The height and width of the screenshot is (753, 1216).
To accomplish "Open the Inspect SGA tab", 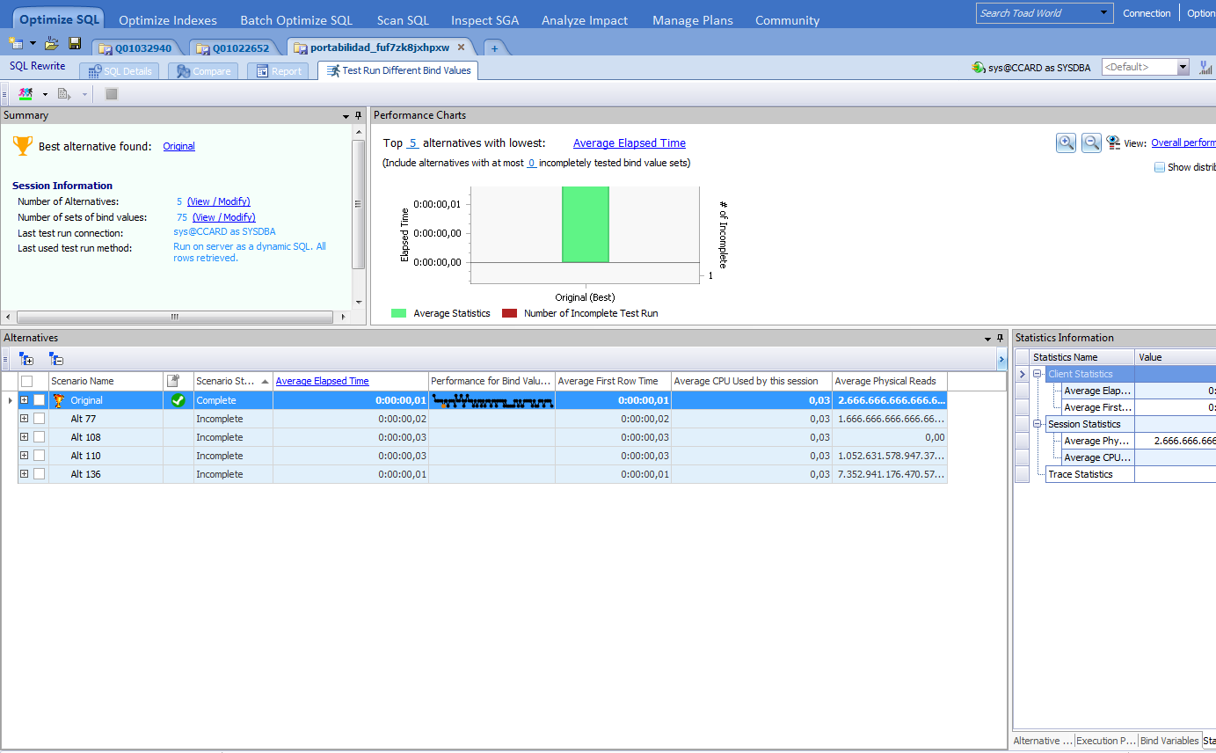I will tap(485, 20).
